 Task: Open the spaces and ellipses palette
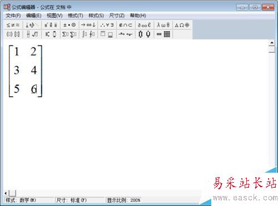point(32,25)
